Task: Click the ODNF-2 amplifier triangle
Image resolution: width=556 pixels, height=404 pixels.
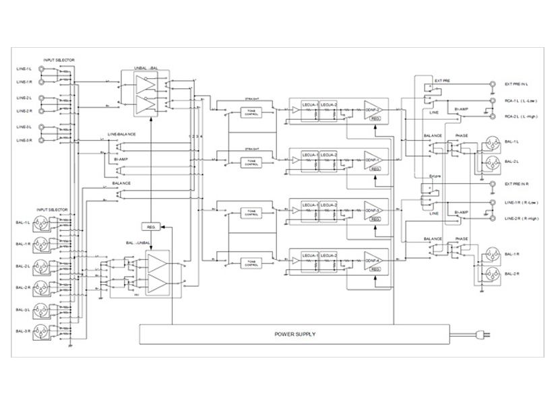Action: (x=373, y=110)
